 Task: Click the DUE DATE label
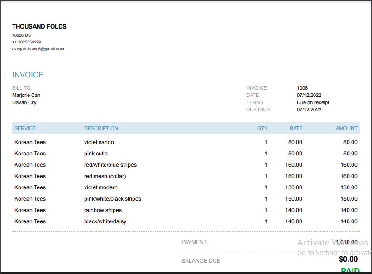[x=258, y=110]
